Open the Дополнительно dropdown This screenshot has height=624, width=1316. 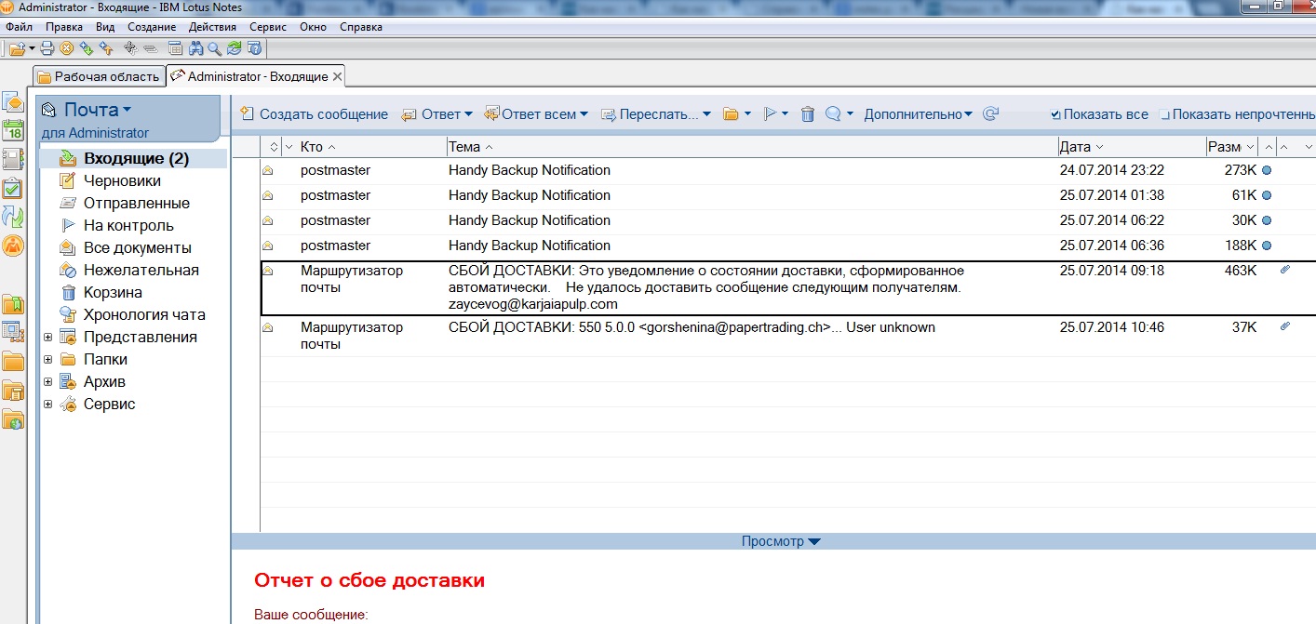(918, 114)
